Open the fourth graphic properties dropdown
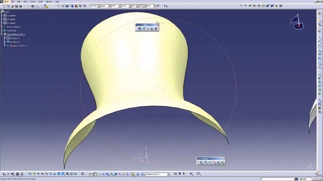The height and width of the screenshot is (181, 323). tap(130, 6)
